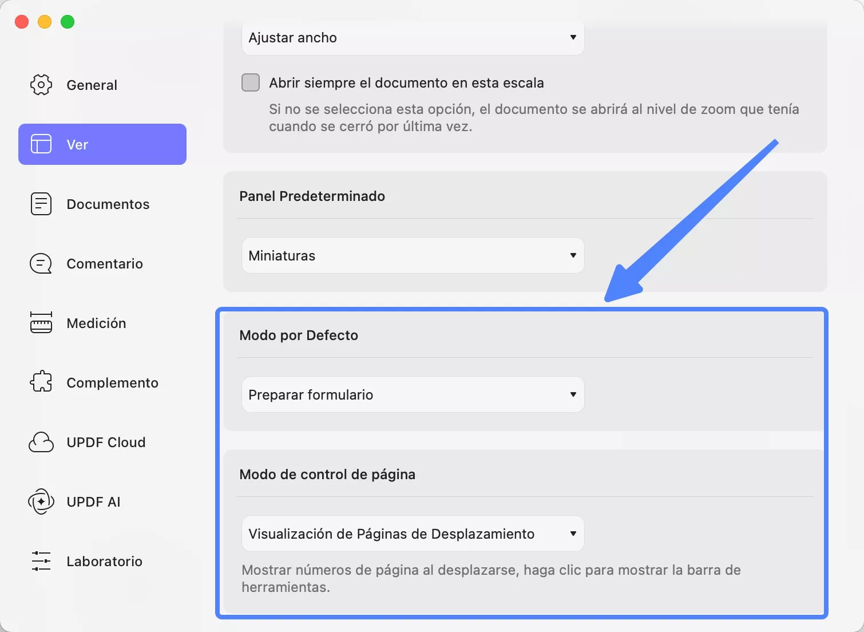
Task: Open the 'Ajustar ancho' zoom dropdown
Action: pos(413,38)
